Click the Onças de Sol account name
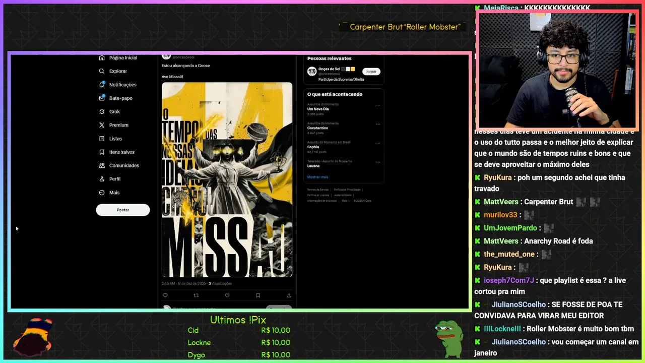The height and width of the screenshot is (363, 645). click(329, 69)
